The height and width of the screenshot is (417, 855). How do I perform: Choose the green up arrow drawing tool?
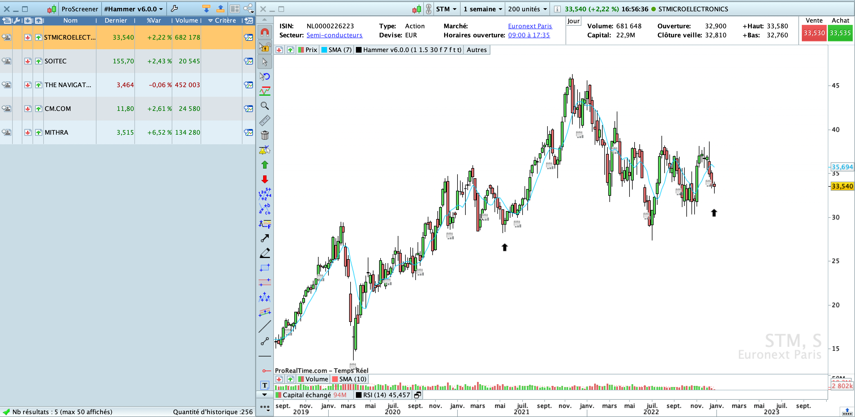point(265,165)
